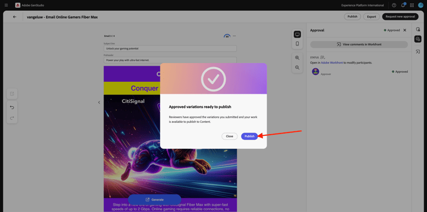Click Publish in the approval dialog
Screen dimensions: 427x212
click(249, 136)
